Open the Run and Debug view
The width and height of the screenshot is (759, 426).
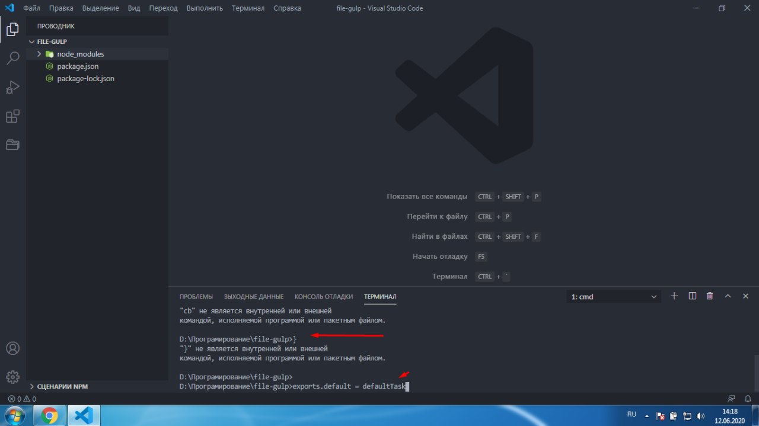point(12,87)
